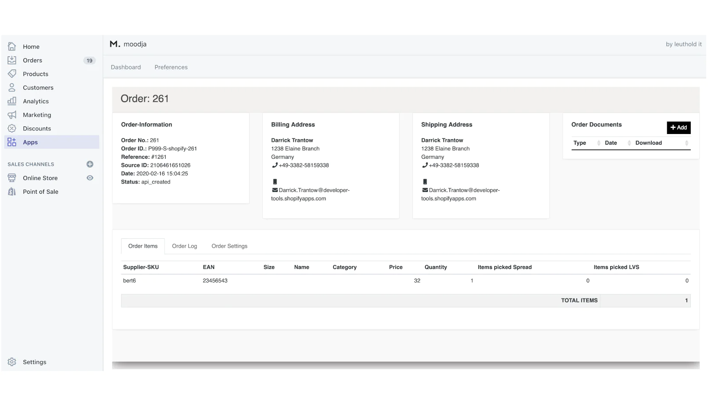
Task: Click billing address phone icon
Action: click(275, 165)
